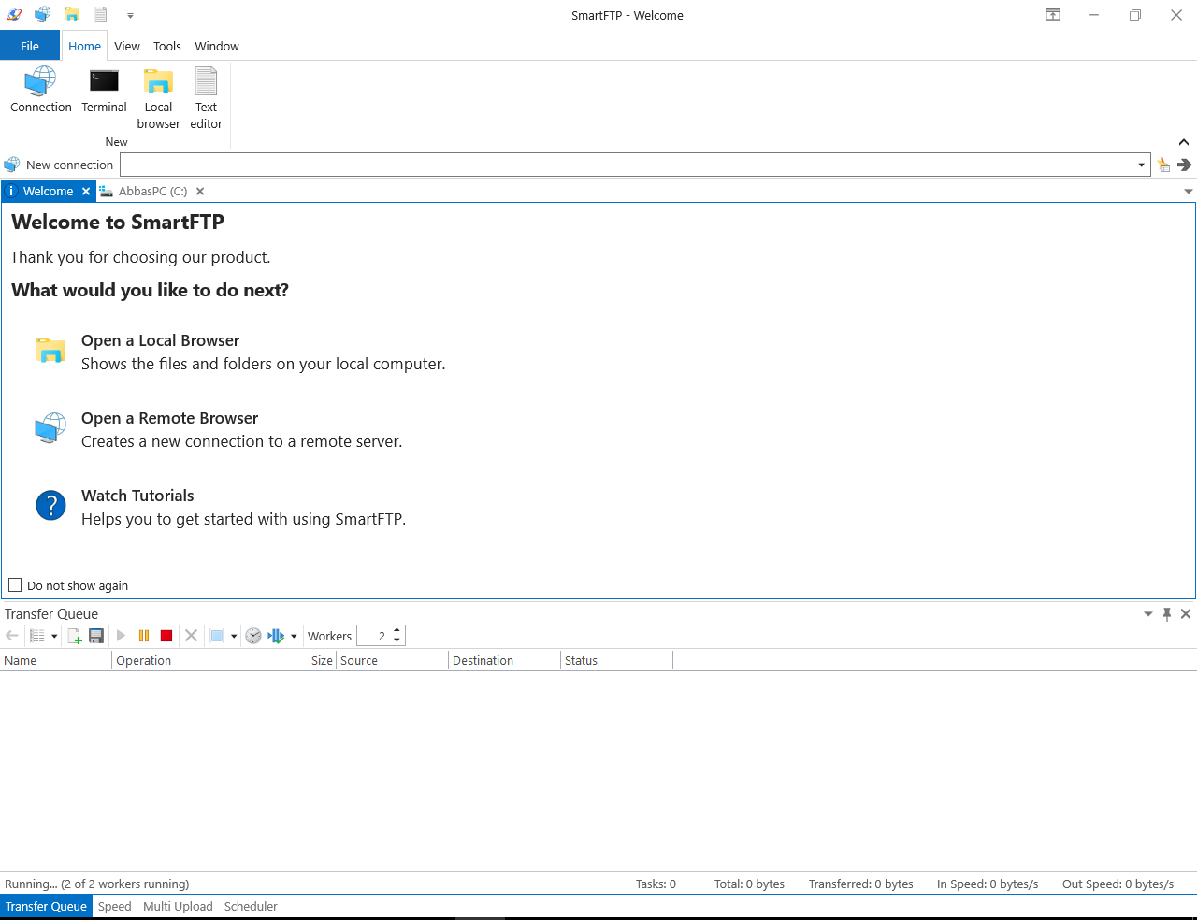Open dropdown arrow next to light blue square icon
Viewport: 1197px width, 920px height.
click(234, 637)
